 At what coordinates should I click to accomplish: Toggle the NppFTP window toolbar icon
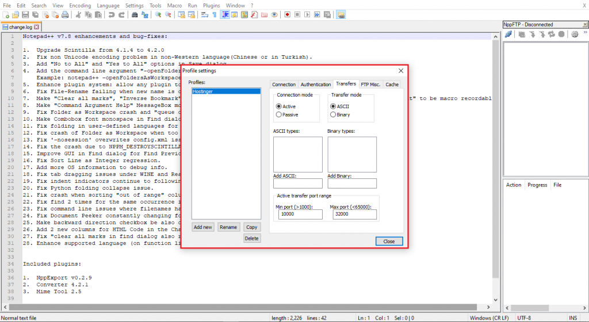click(x=341, y=14)
